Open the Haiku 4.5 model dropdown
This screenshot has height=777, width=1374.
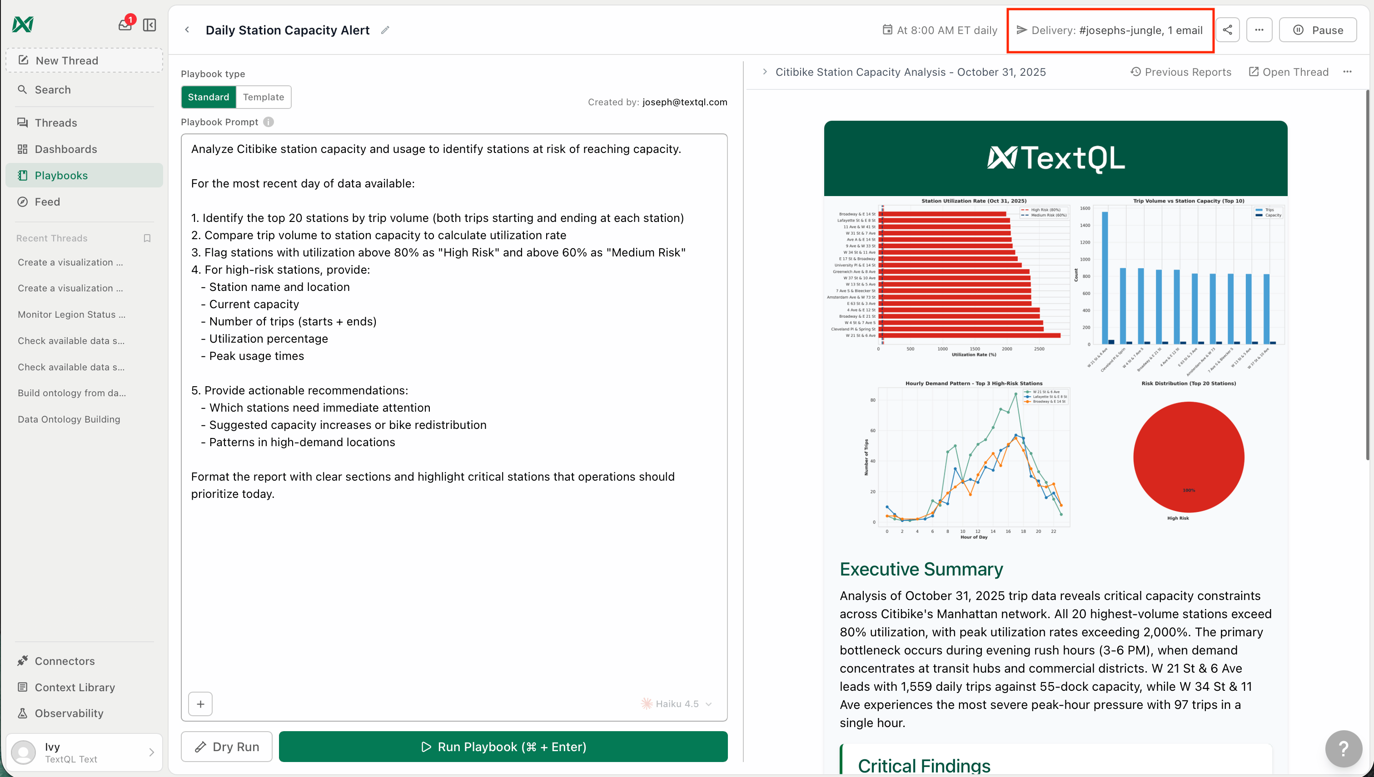pyautogui.click(x=676, y=704)
